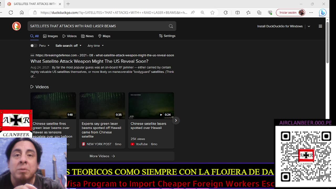Click Install DuckDuckGo for Windows link
Viewport: 336px width, 189px height.
click(x=280, y=26)
